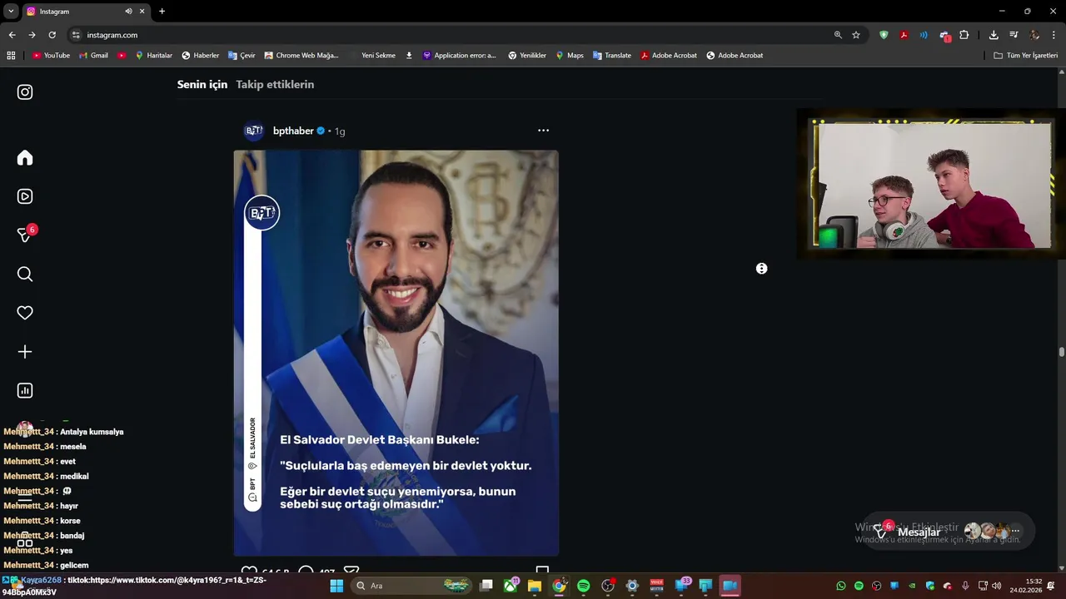The width and height of the screenshot is (1066, 599).
Task: Open the Reels icon in the sidebar
Action: click(x=25, y=196)
